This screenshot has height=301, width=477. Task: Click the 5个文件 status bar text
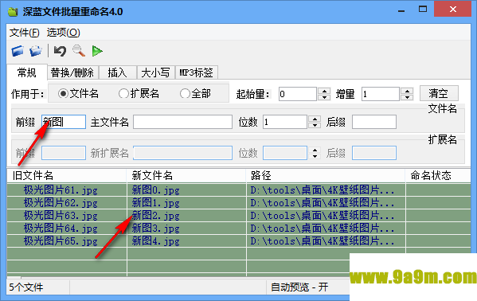[26, 287]
